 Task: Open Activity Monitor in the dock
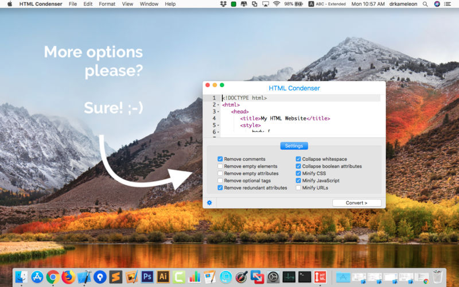(289, 277)
